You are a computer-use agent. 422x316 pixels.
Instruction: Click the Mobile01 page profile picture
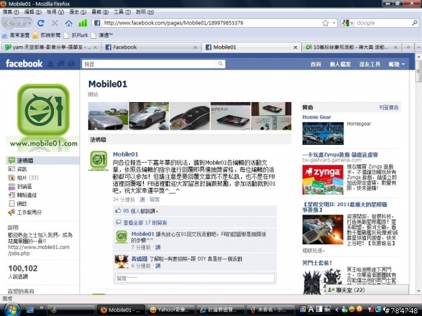click(43, 116)
